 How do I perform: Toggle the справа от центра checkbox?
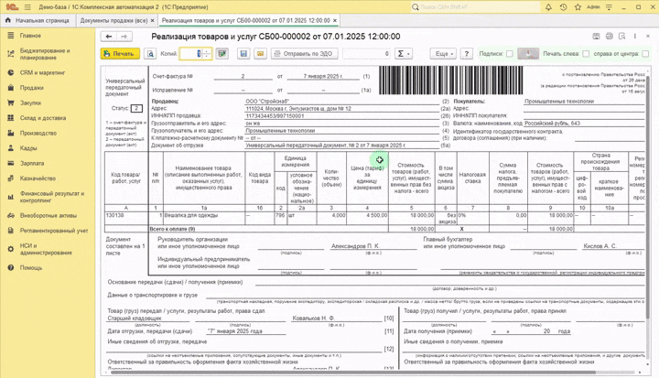(x=645, y=54)
